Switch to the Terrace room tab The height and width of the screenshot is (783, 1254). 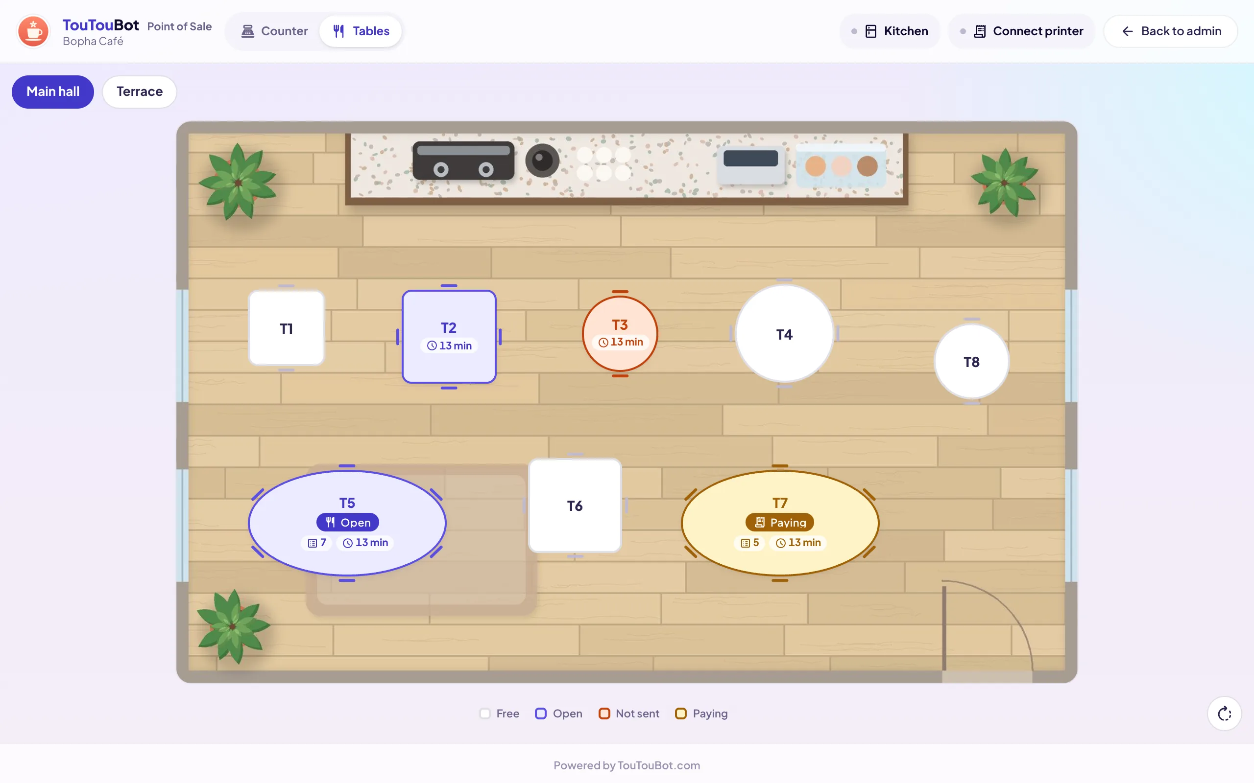point(140,92)
